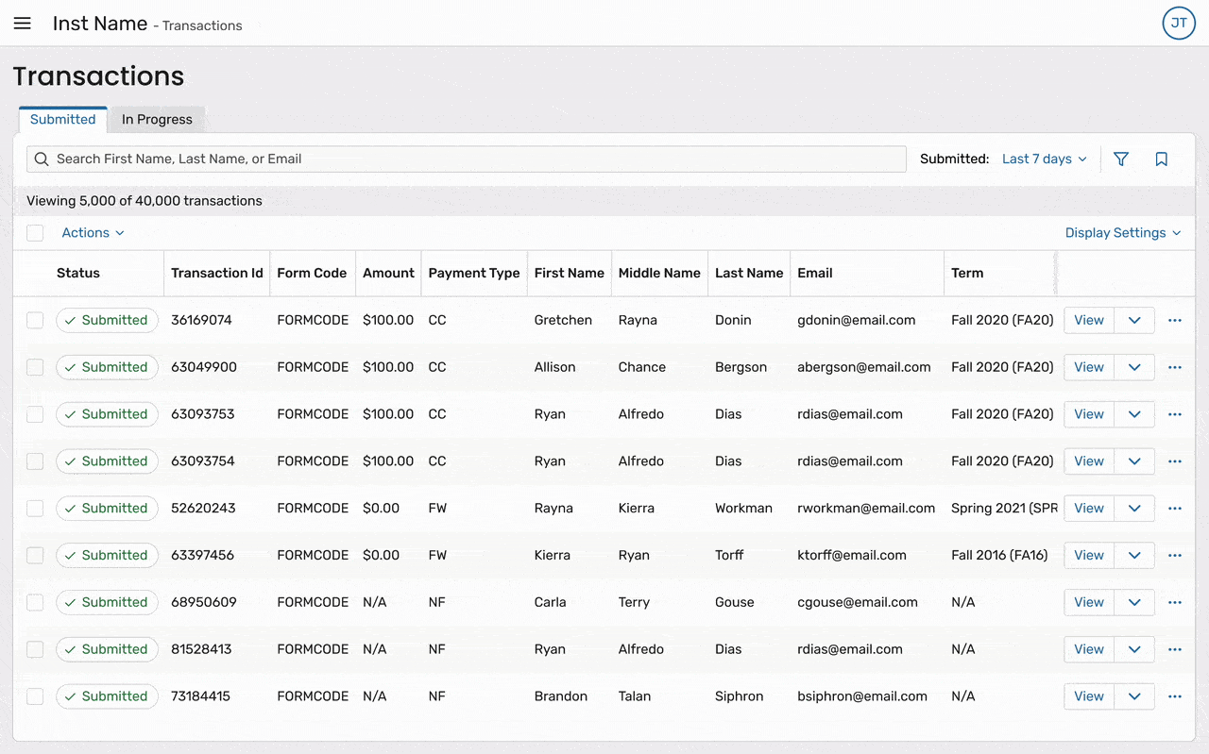
Task: Open the hamburger navigation menu
Action: [22, 24]
